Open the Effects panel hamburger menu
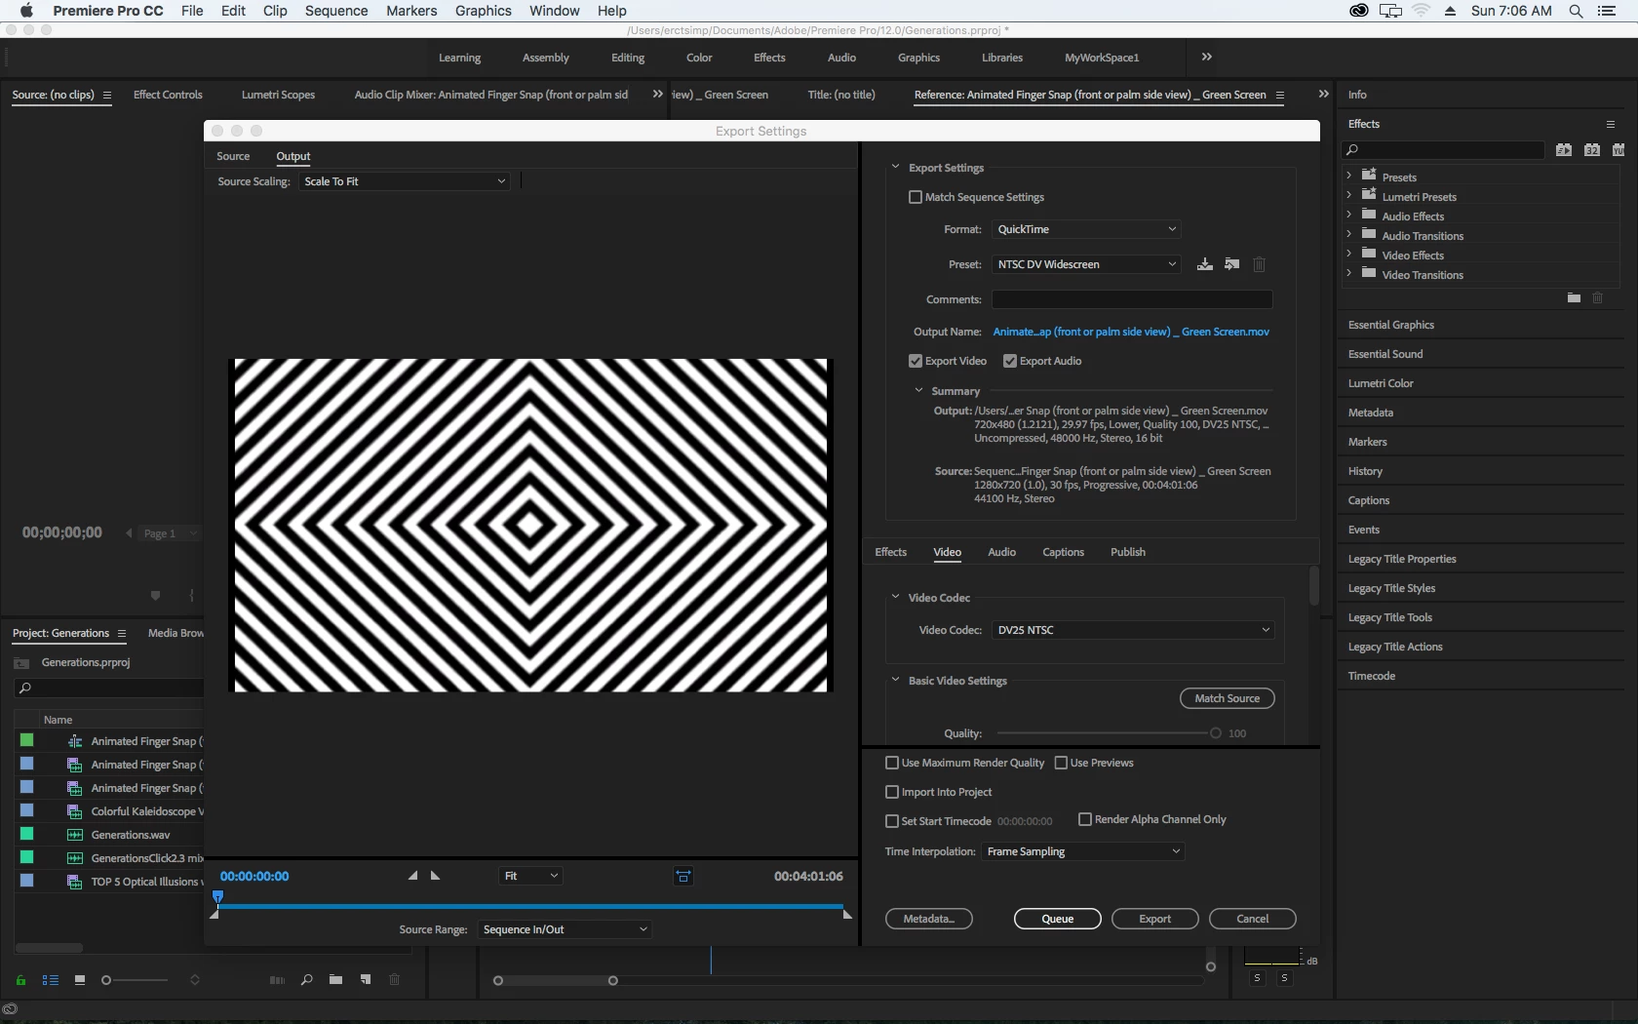The image size is (1638, 1024). (x=1611, y=124)
